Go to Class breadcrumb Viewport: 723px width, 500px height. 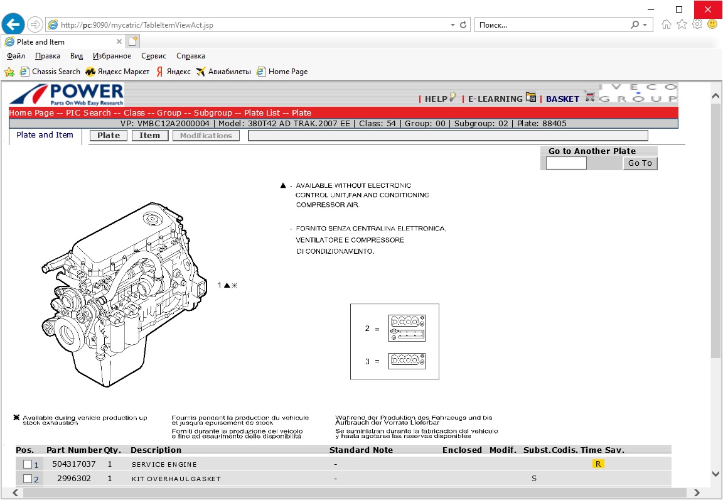click(134, 112)
